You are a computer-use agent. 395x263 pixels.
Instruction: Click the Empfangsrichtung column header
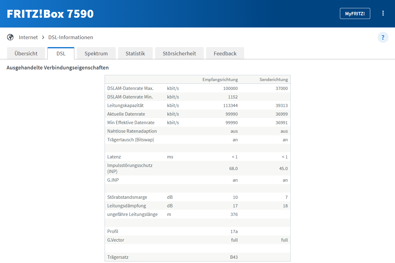(x=220, y=80)
